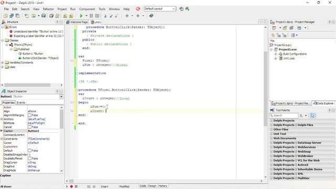
Task: Expand Unit1.pas in Project Manager
Action: click(276, 58)
